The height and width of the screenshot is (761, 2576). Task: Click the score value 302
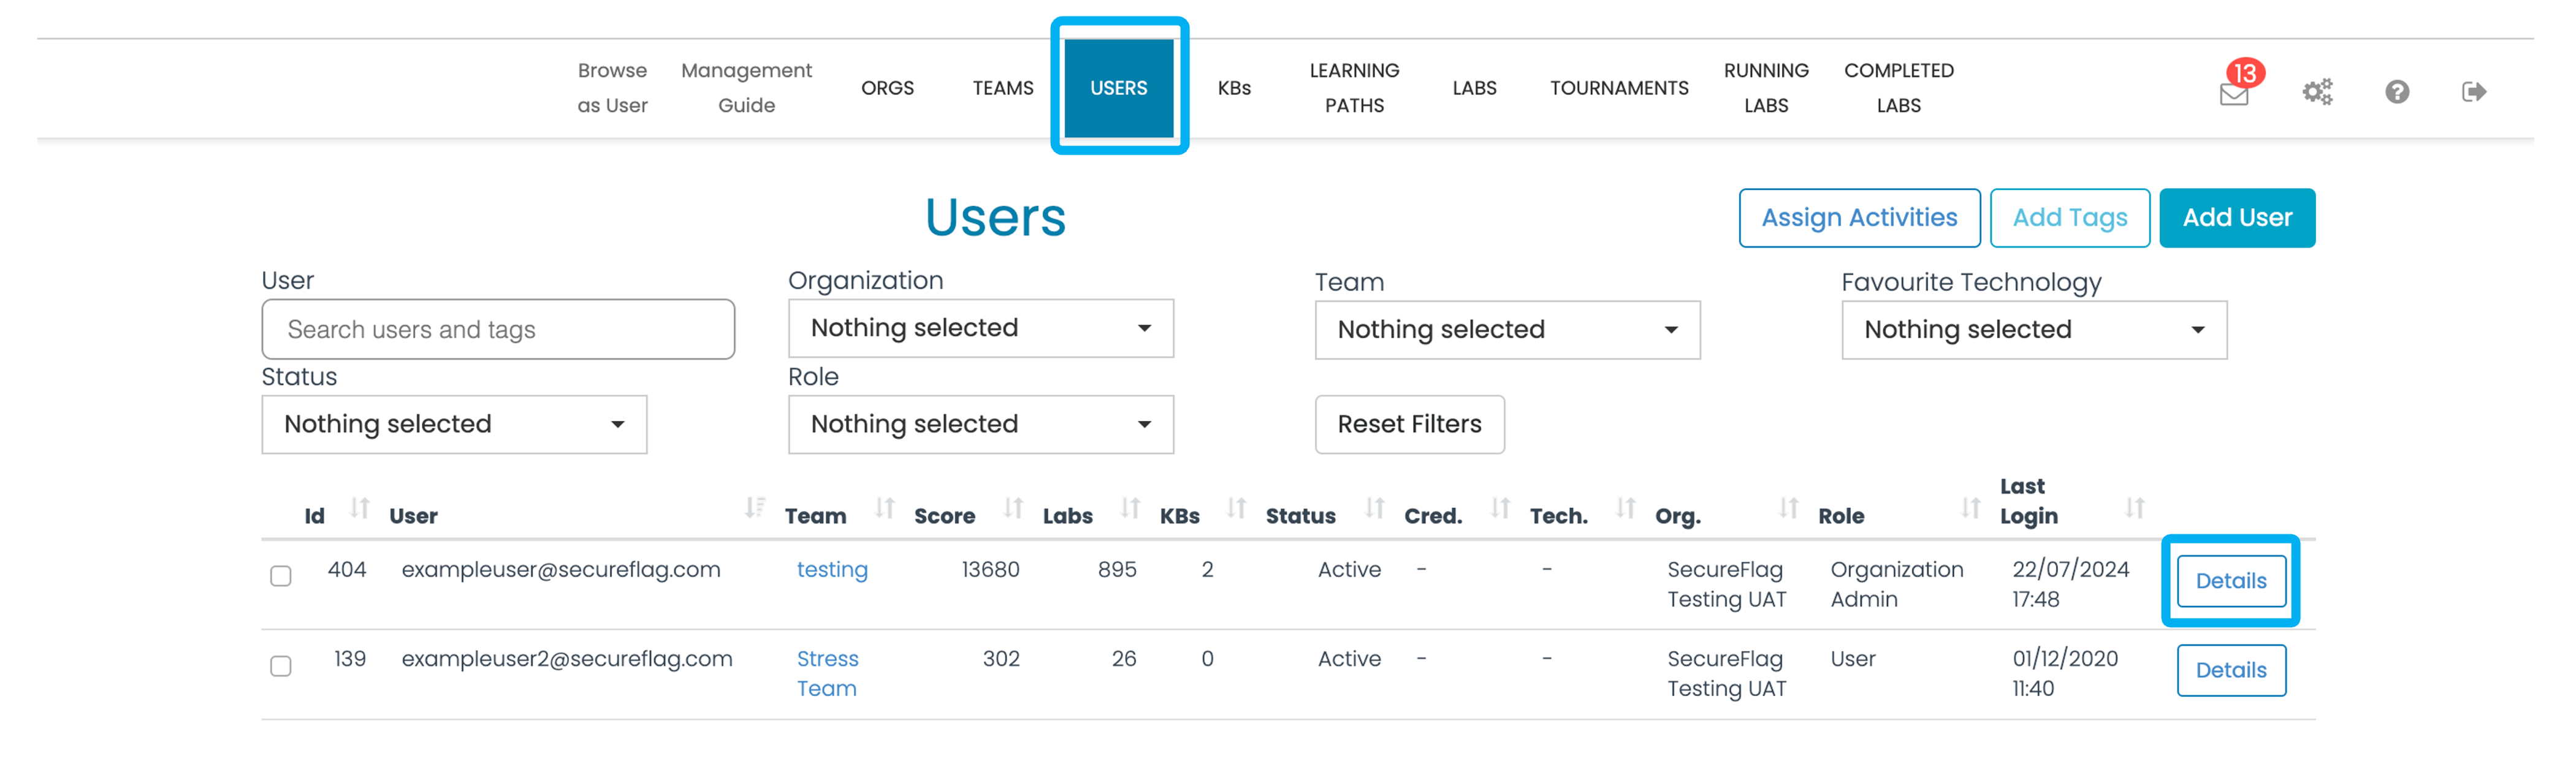(x=1001, y=659)
